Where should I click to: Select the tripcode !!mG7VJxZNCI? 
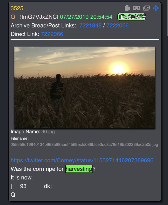tap(39, 17)
